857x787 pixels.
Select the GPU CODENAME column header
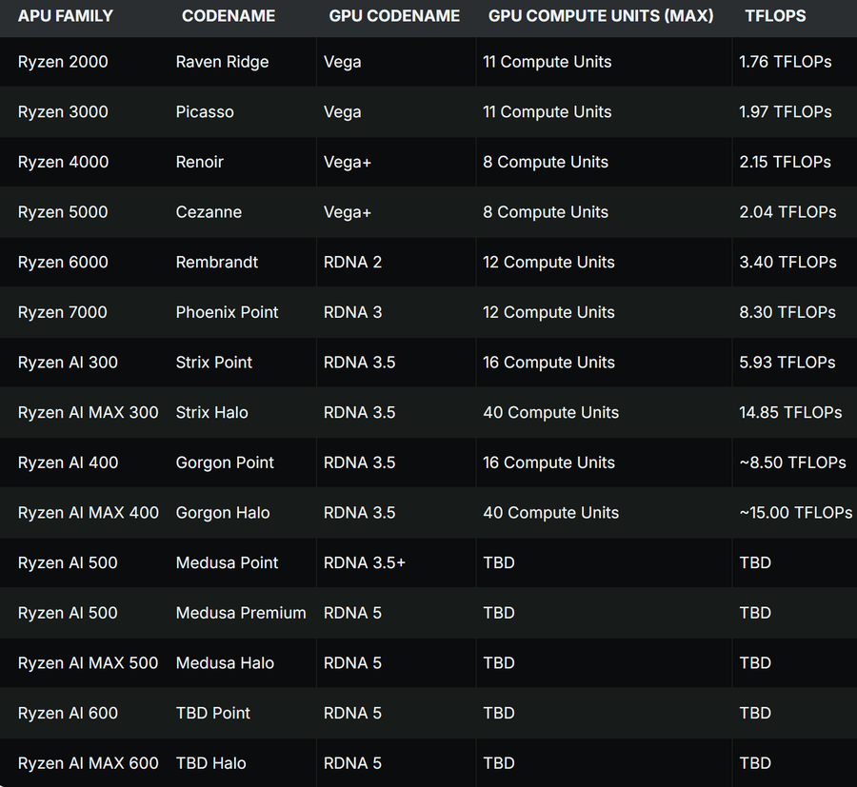(394, 16)
